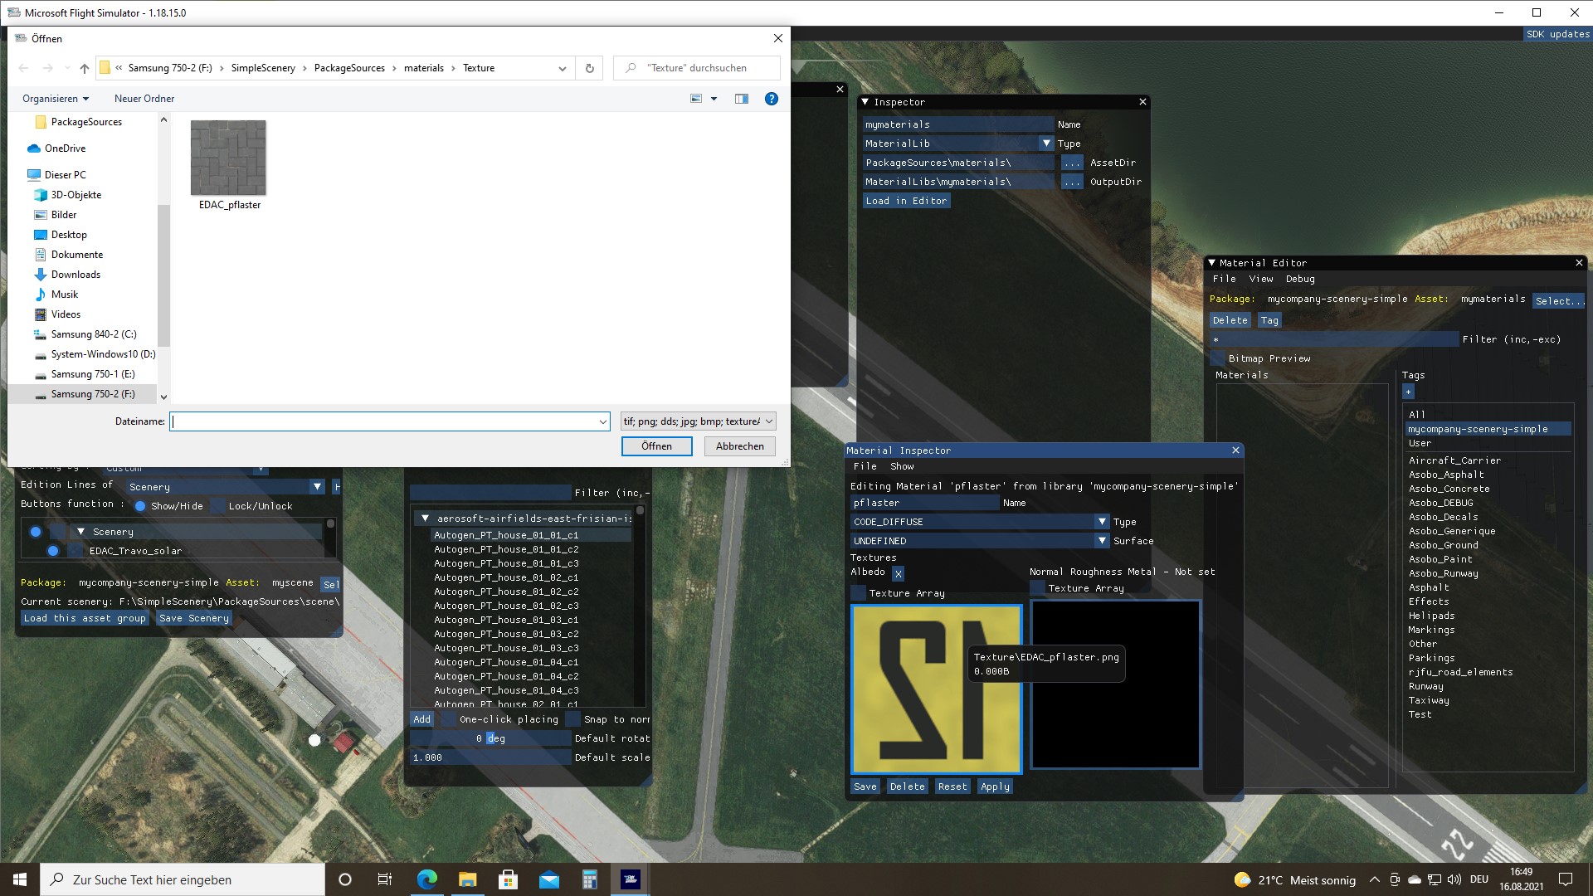Enable One-click placing checkbox
Viewport: 1593px width, 896px height.
pyautogui.click(x=449, y=719)
